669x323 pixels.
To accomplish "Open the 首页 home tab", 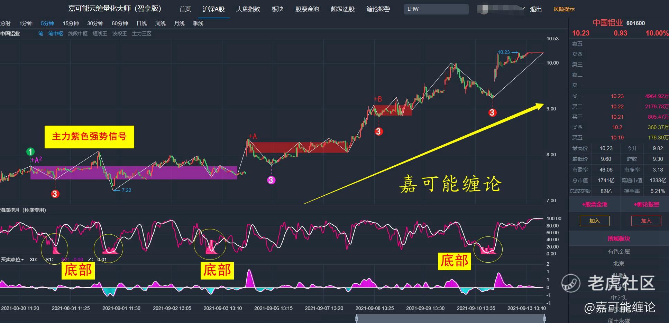I will pyautogui.click(x=185, y=9).
